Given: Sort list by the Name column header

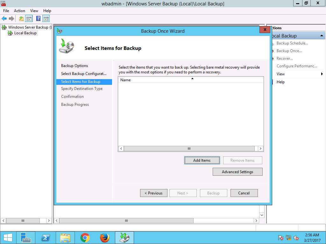Looking at the screenshot, I should pyautogui.click(x=191, y=80).
